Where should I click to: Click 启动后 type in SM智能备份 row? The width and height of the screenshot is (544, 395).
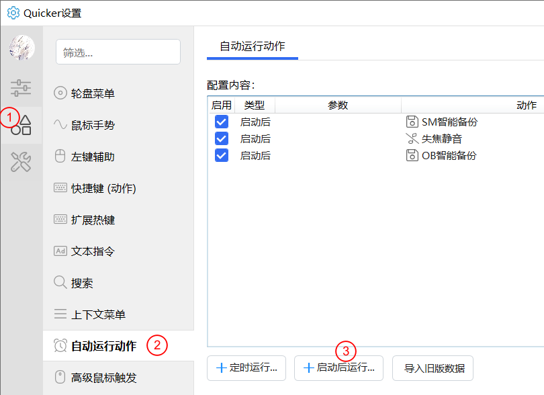tap(255, 122)
